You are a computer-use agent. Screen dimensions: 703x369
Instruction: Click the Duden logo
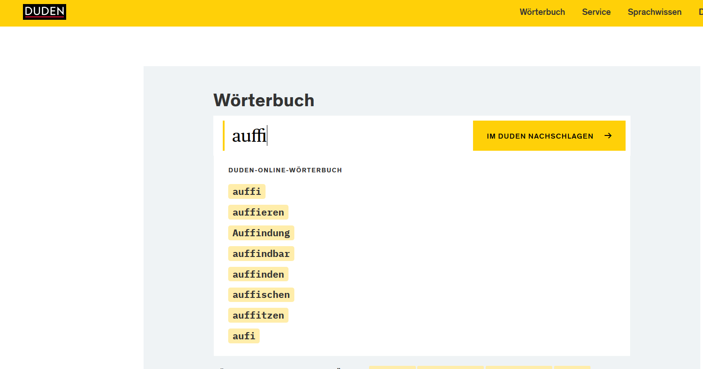pos(45,12)
